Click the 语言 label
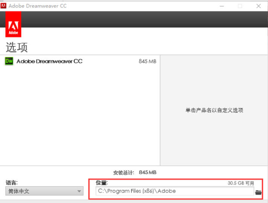 pos(12,183)
